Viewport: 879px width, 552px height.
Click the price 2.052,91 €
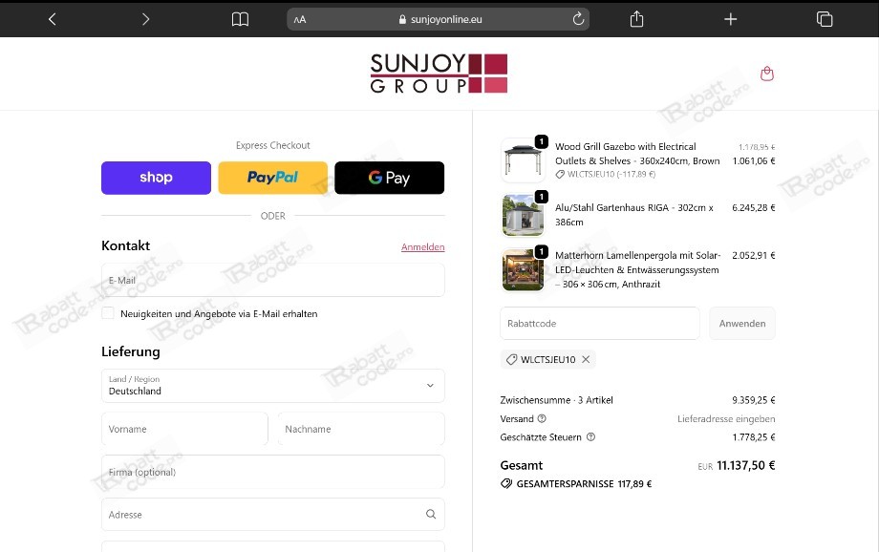754,256
